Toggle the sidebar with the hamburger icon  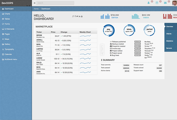click(34, 3)
